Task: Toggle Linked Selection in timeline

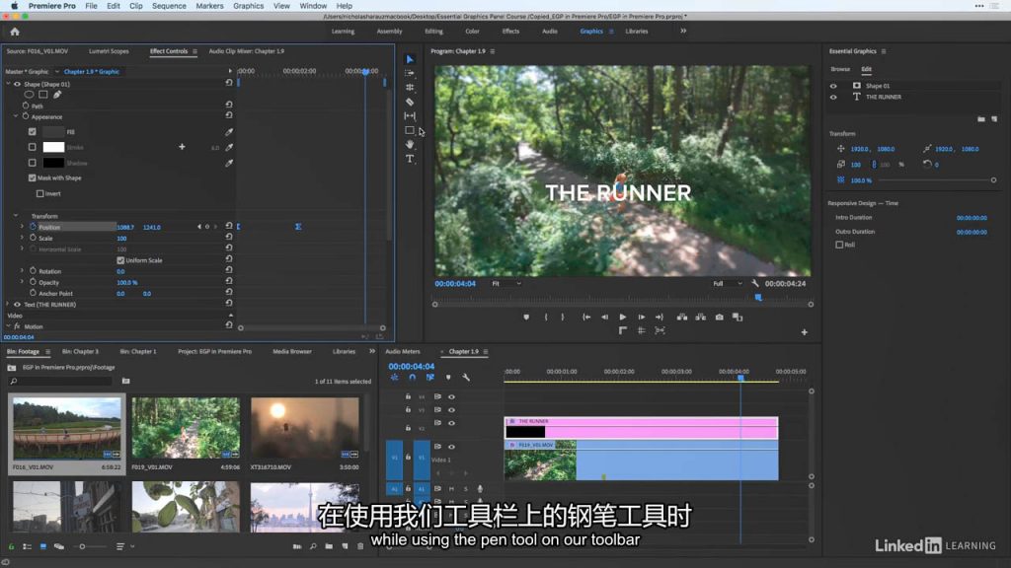Action: click(430, 378)
